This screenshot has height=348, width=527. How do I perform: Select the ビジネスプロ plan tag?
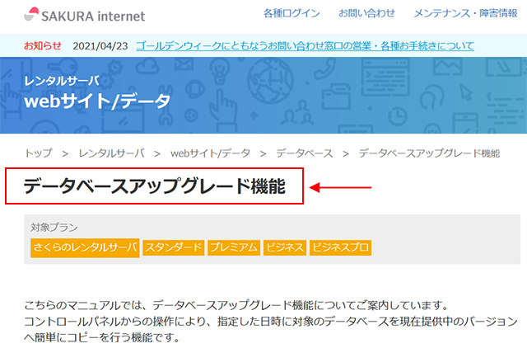[x=340, y=247]
